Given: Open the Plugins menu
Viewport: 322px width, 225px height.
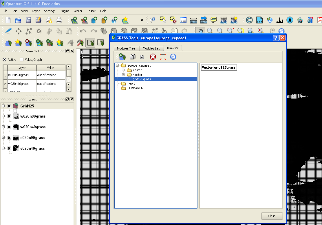Looking at the screenshot, I should coord(64,11).
